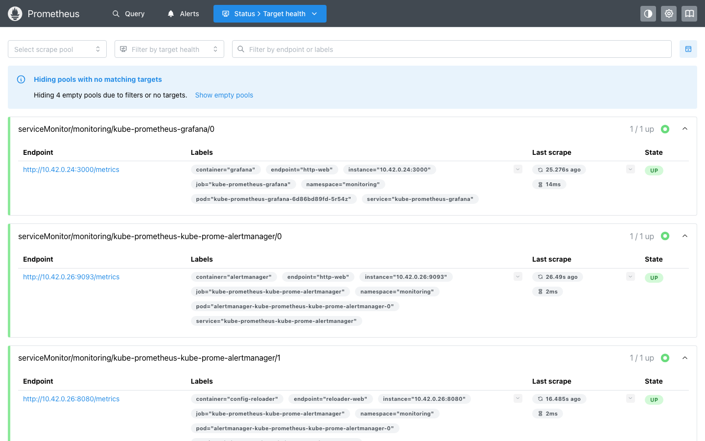Image resolution: width=705 pixels, height=441 pixels.
Task: Click the chevron beside UP in the 10.42.0.26:8080 row
Action: point(631,399)
